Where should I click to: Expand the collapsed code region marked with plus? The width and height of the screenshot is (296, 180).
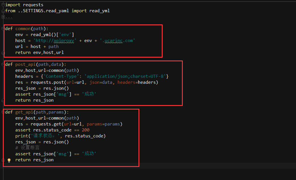coord(3,17)
